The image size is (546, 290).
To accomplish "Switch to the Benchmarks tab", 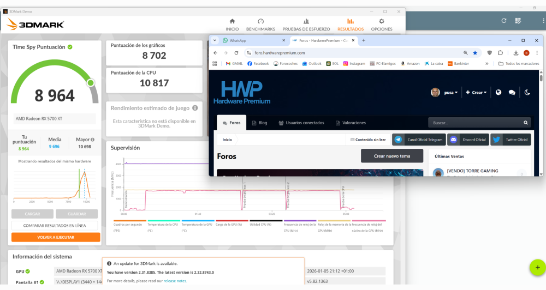I will (260, 25).
